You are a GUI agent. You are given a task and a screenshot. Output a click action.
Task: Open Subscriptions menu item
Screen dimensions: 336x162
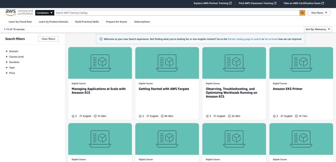[142, 22]
